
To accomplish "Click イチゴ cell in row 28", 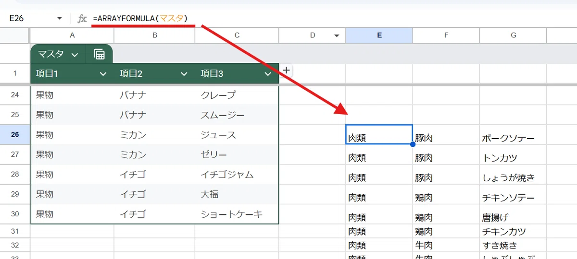I will 154,175.
